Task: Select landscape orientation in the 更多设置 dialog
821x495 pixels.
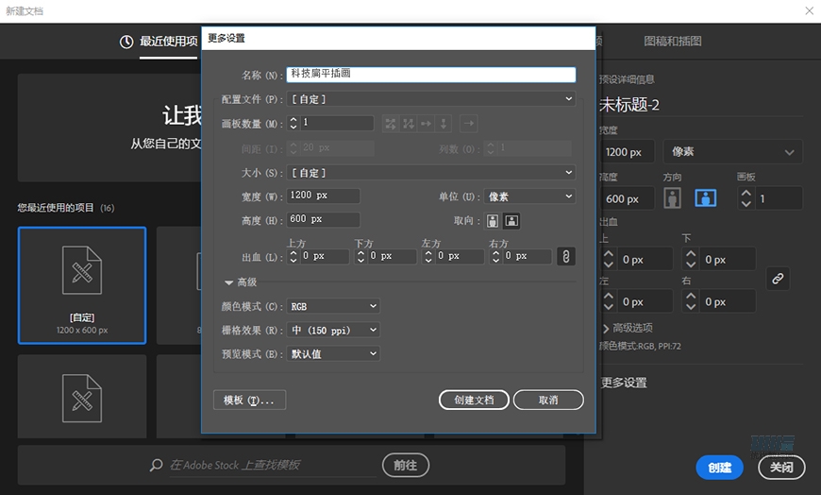Action: [x=511, y=221]
